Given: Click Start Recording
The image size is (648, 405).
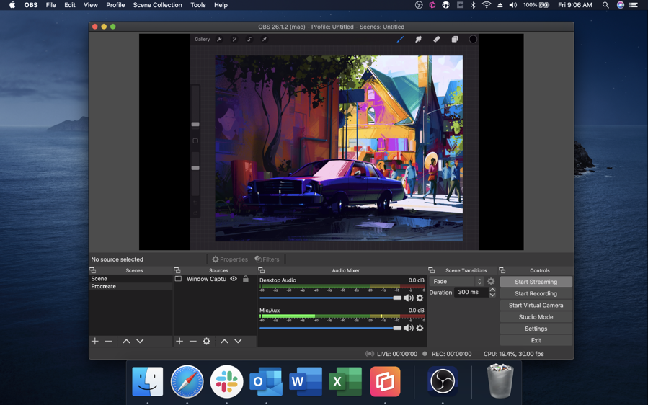Looking at the screenshot, I should click(536, 293).
